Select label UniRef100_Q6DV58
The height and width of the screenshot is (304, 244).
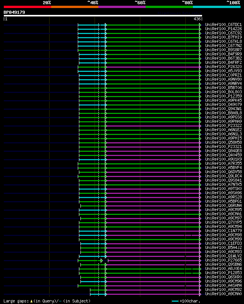click(223, 172)
